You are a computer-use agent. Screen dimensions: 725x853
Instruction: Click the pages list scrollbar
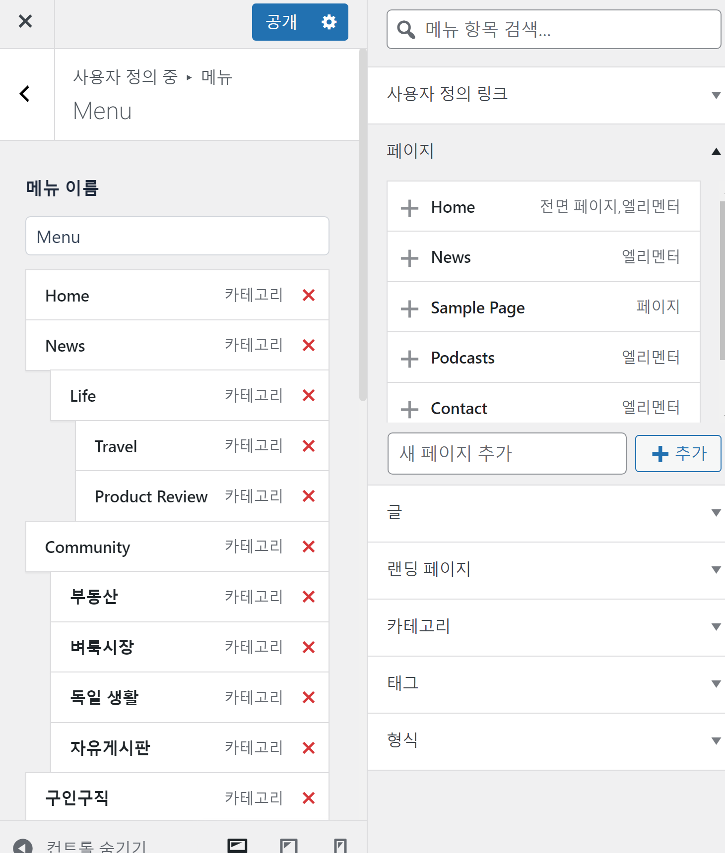[x=722, y=280]
